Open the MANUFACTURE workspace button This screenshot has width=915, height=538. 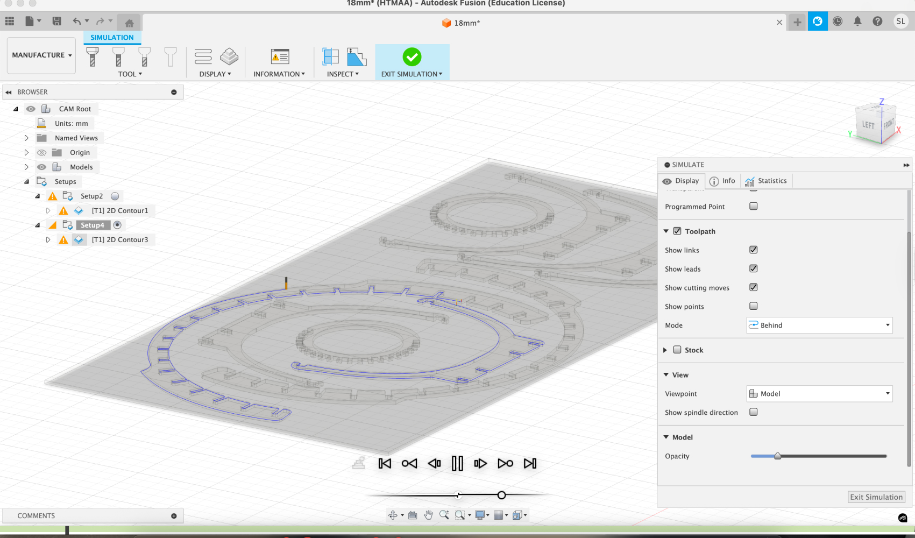click(41, 55)
